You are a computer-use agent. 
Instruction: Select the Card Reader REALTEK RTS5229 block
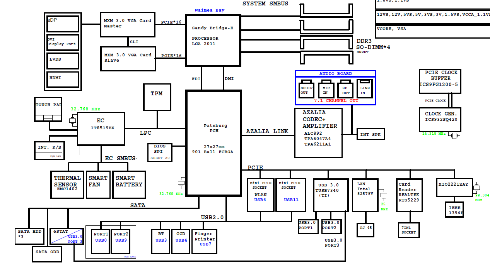408,195
